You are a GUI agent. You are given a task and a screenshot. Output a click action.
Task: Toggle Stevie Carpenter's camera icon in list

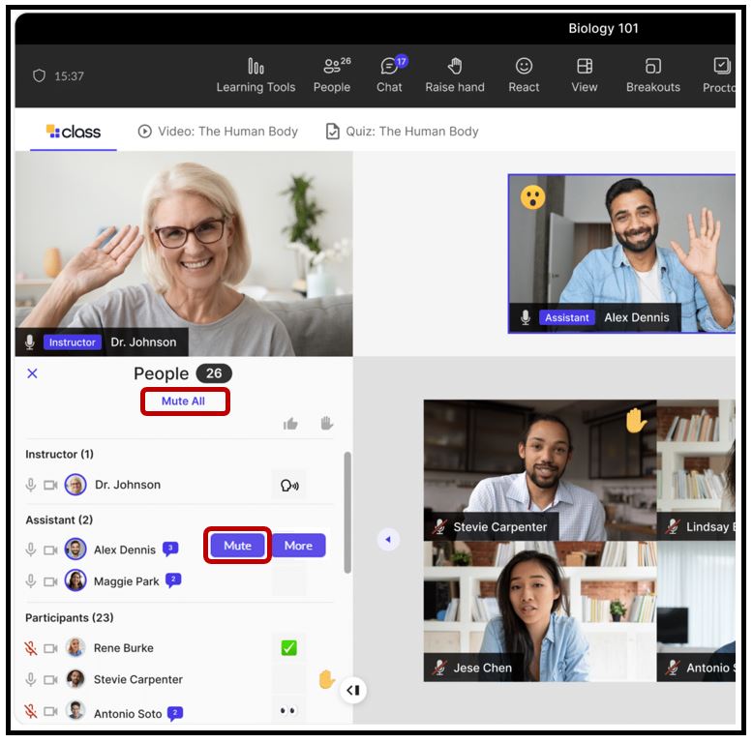50,679
